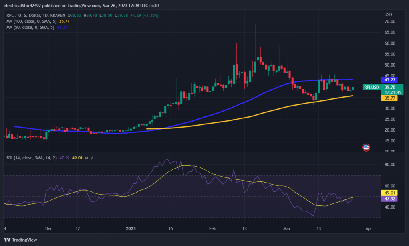Click the purple 47.92 RSI value label
409x246 pixels.
[389, 199]
